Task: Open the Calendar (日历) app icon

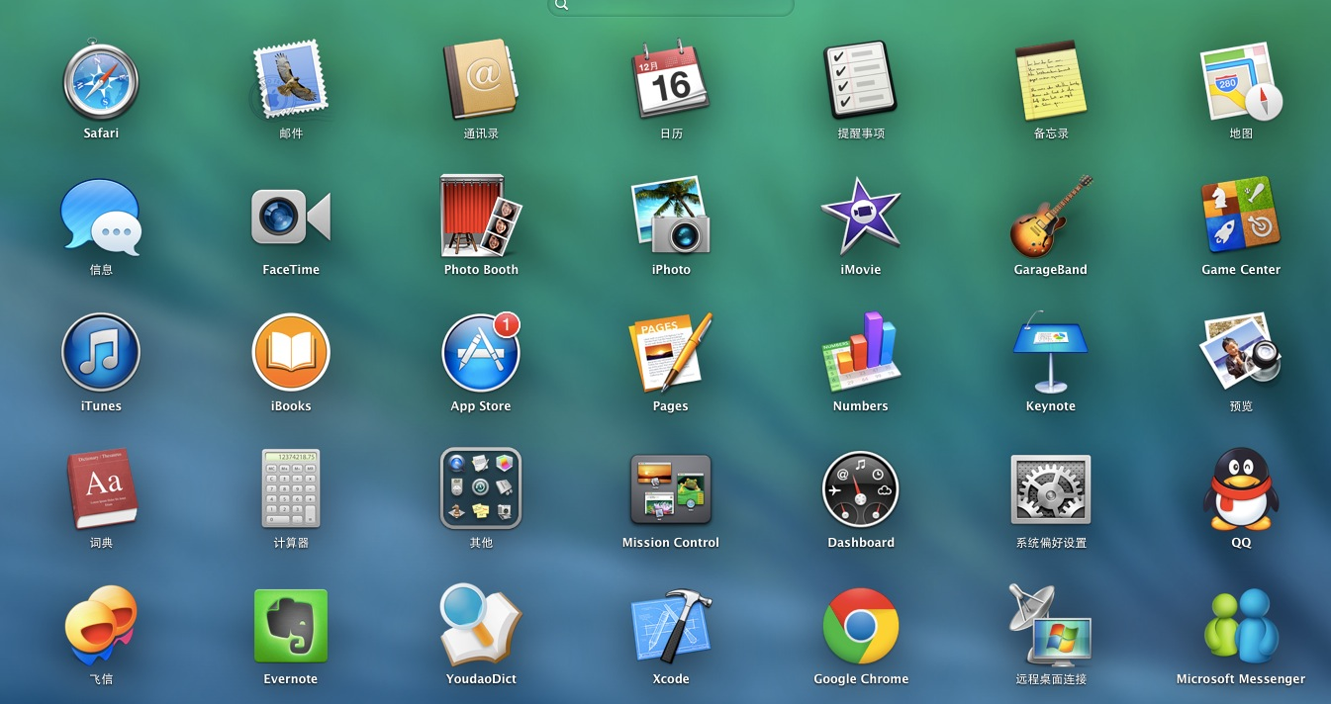Action: (671, 80)
